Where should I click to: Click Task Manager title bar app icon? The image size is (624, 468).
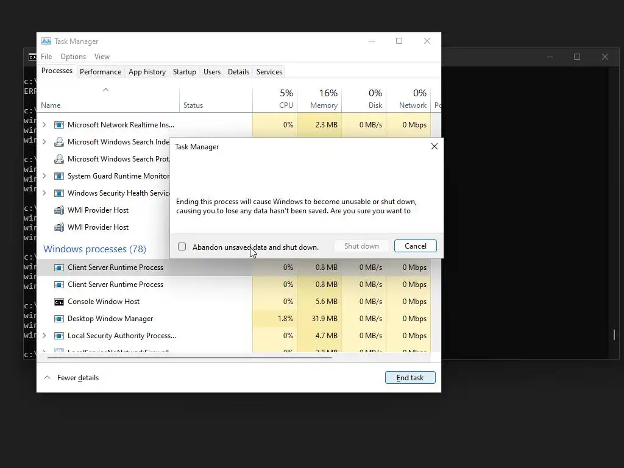pos(46,41)
